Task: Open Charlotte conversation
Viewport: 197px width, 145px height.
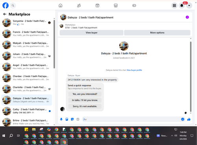Action: point(26,89)
